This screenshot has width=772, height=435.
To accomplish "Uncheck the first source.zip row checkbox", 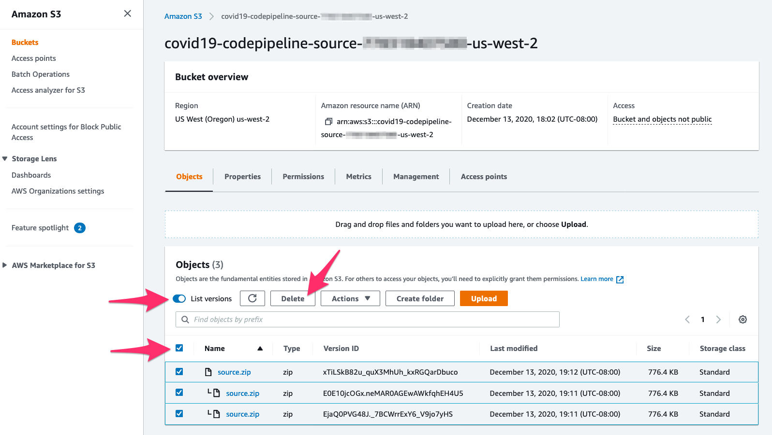I will (x=179, y=372).
